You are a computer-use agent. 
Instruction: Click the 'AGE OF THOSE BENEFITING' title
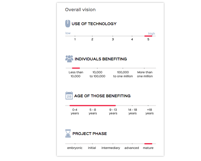(x=102, y=96)
